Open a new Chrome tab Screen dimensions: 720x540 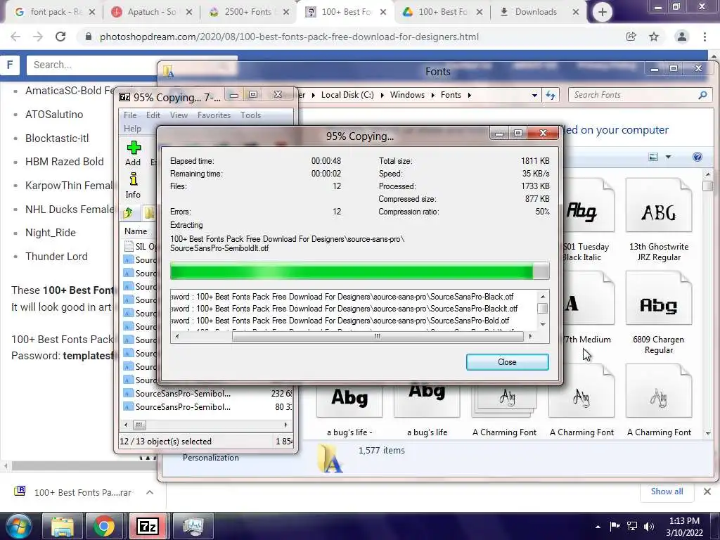pos(602,12)
